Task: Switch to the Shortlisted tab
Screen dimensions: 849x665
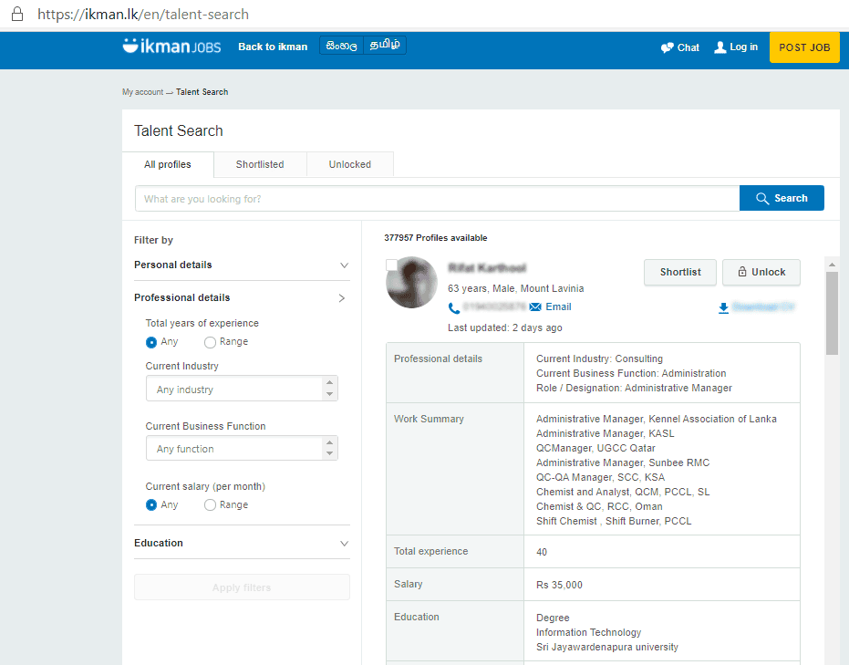Action: click(260, 164)
